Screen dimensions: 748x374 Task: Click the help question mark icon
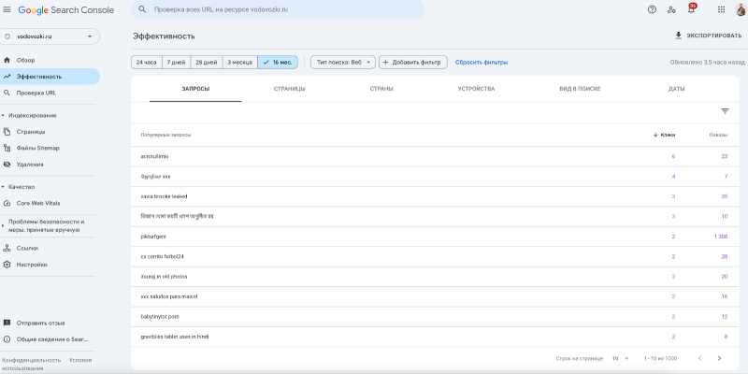652,9
